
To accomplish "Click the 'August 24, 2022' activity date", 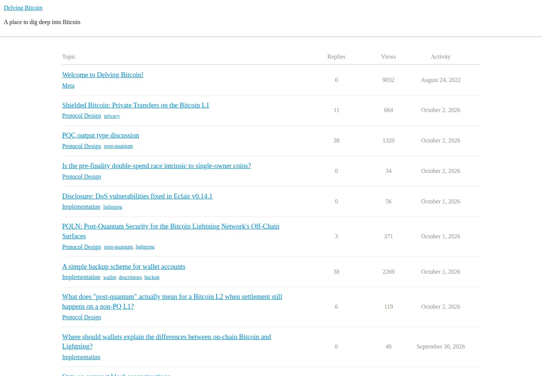I will [441, 80].
